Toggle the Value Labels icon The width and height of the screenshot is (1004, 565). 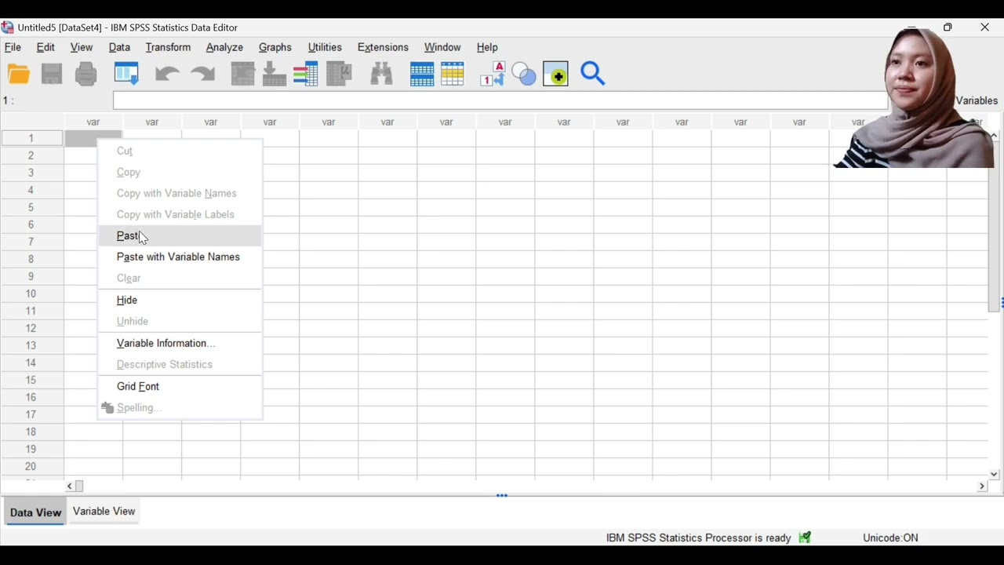click(493, 75)
